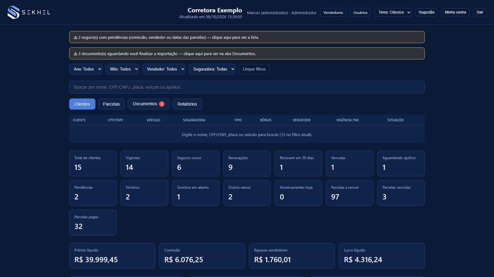Select the Vencidas stat card
The image size is (494, 277).
[350, 163]
